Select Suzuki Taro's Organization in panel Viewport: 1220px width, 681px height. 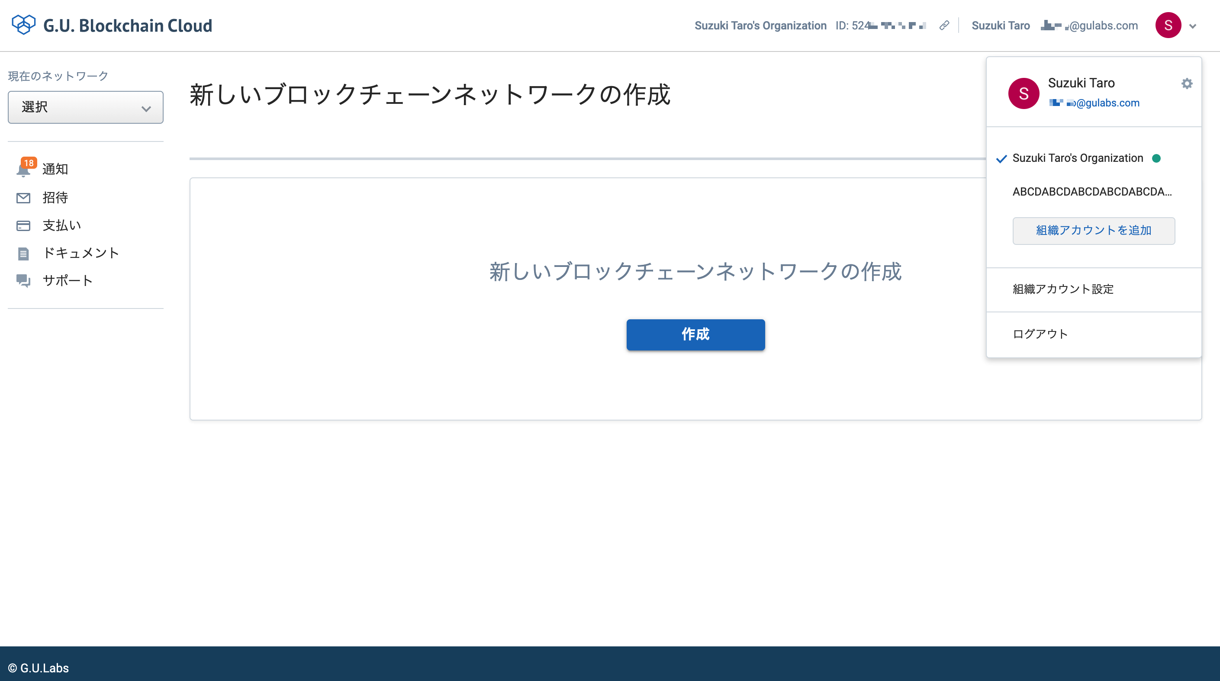pyautogui.click(x=1078, y=158)
